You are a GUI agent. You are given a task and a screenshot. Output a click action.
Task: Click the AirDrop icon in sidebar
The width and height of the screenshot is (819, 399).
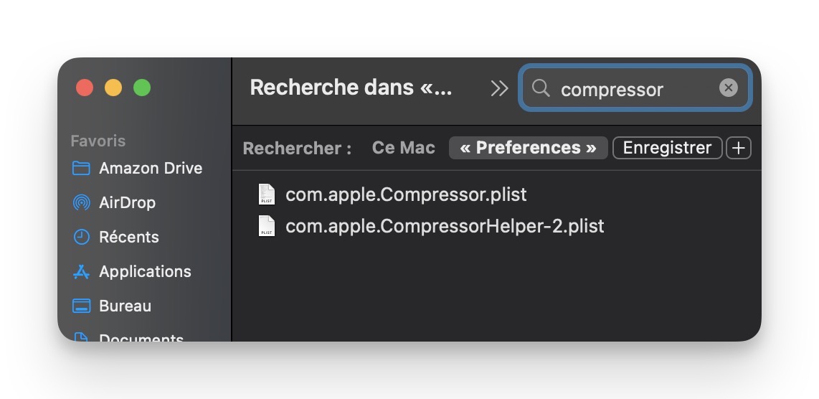[82, 203]
